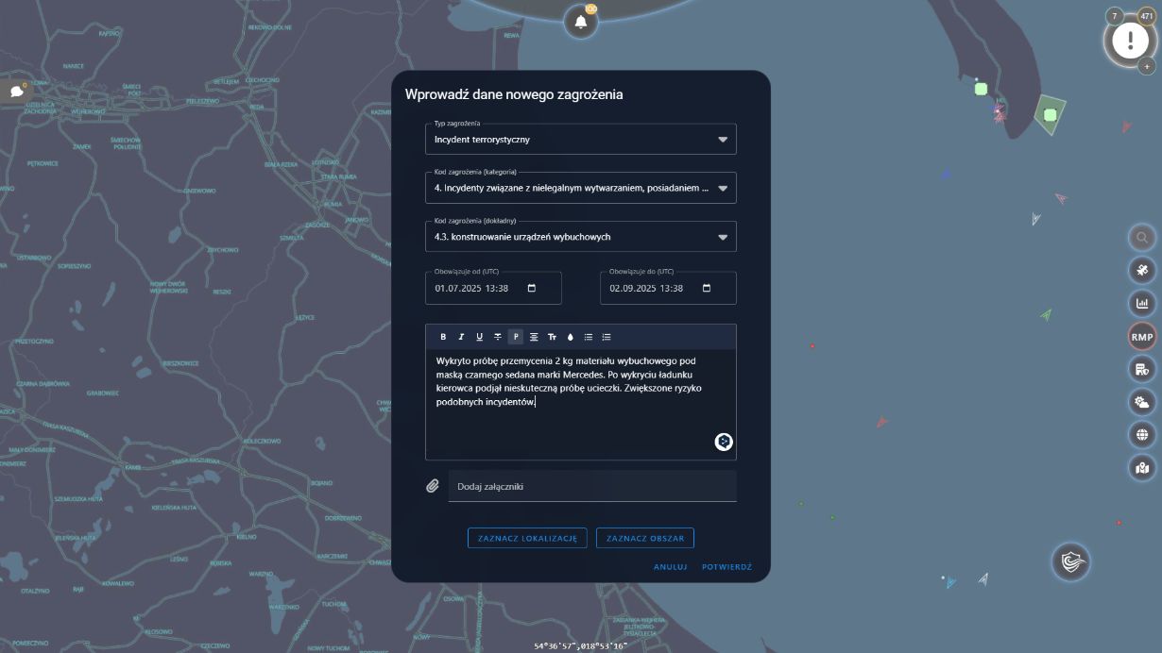Open the map marker sidebar icon

(x=1142, y=466)
